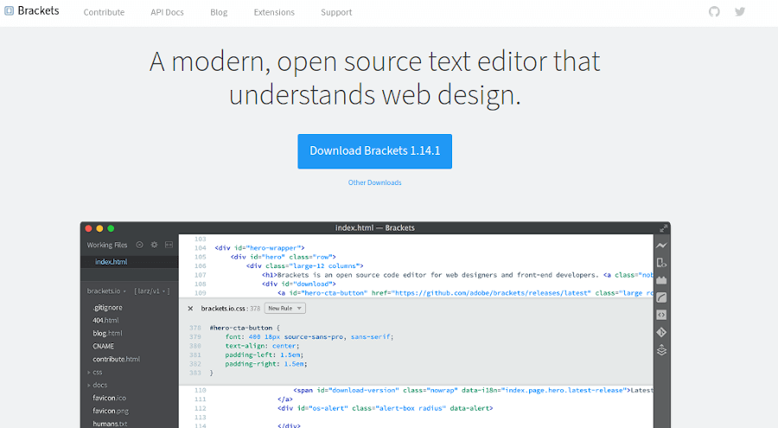Open the humans.txt file

110,424
